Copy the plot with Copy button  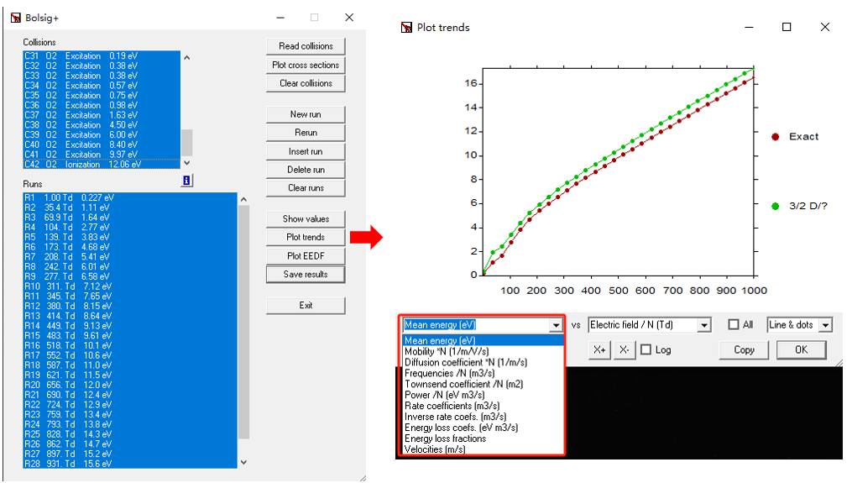744,349
